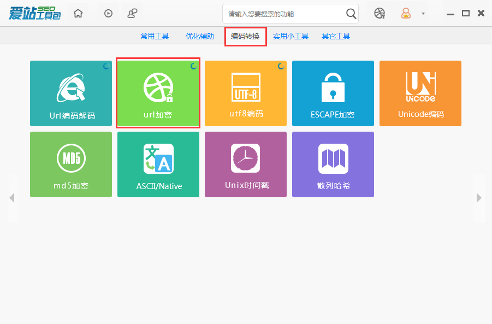Toggle the corner badge on Url编码解码 tile
The width and height of the screenshot is (492, 324).
(105, 65)
